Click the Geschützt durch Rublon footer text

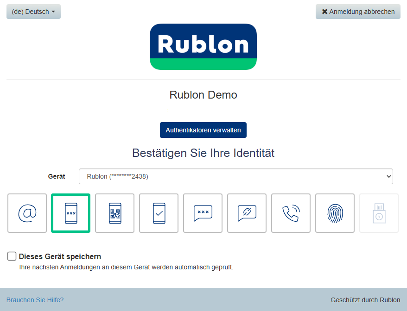click(365, 300)
